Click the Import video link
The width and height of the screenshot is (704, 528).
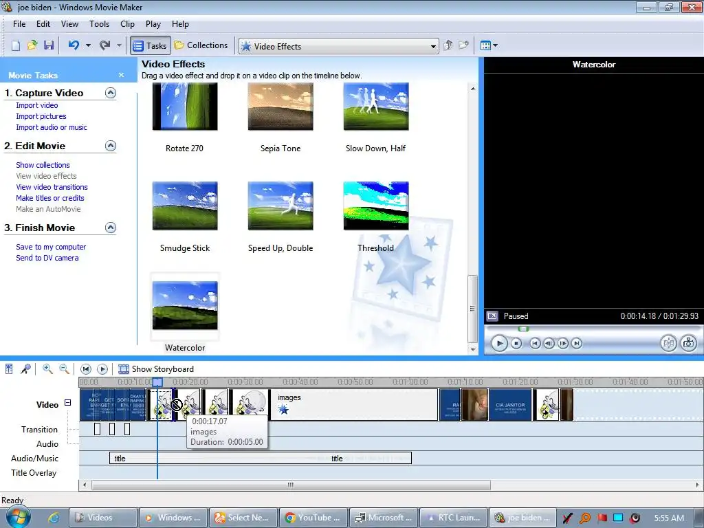tap(37, 105)
